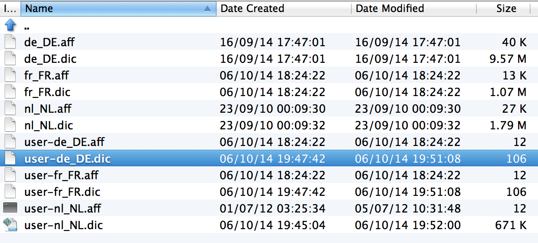Image resolution: width=538 pixels, height=243 pixels.
Task: Click the document icon next to de_DE.dic
Action: coord(10,59)
